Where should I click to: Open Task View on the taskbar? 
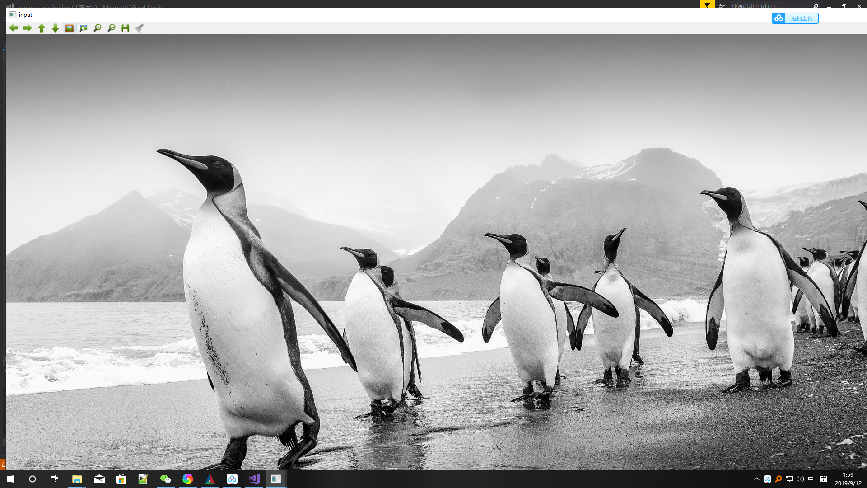point(54,479)
